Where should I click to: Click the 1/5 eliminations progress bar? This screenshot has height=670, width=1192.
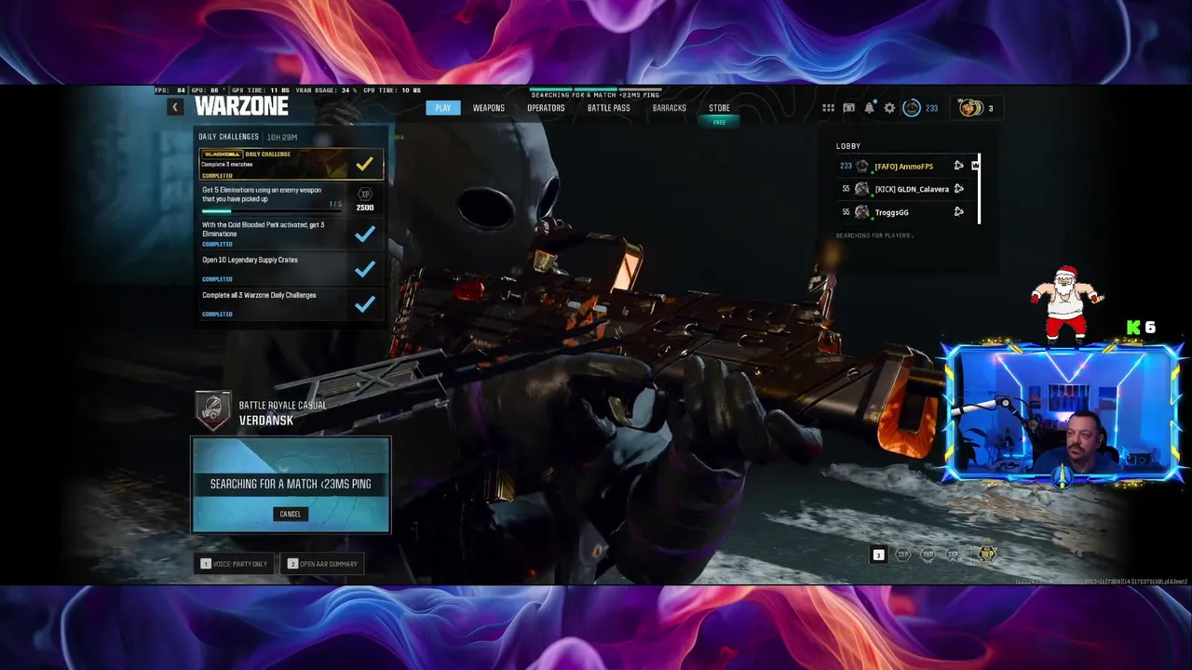272,211
